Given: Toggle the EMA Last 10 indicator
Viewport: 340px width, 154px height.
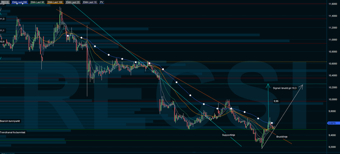Looking at the screenshot, I should [x=90, y=2].
